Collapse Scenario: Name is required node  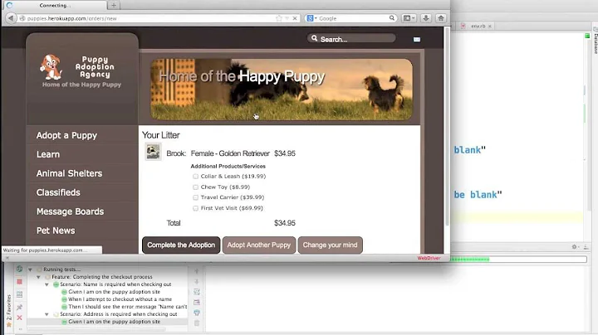coord(47,284)
